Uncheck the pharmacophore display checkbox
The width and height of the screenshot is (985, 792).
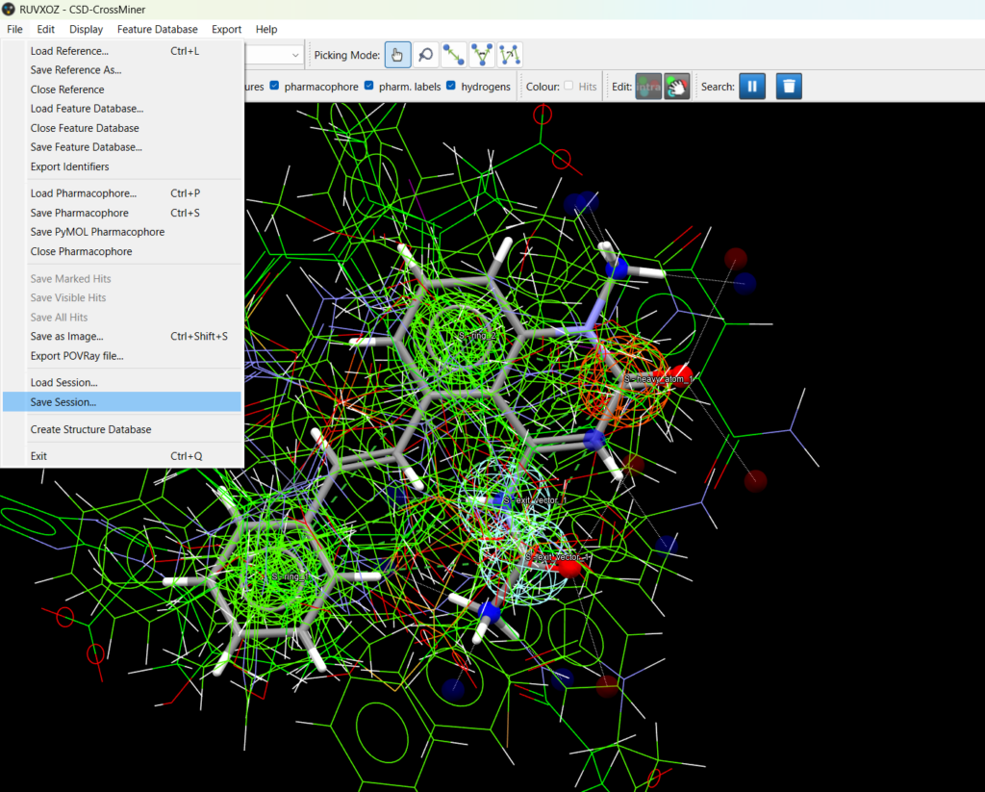[x=275, y=87]
